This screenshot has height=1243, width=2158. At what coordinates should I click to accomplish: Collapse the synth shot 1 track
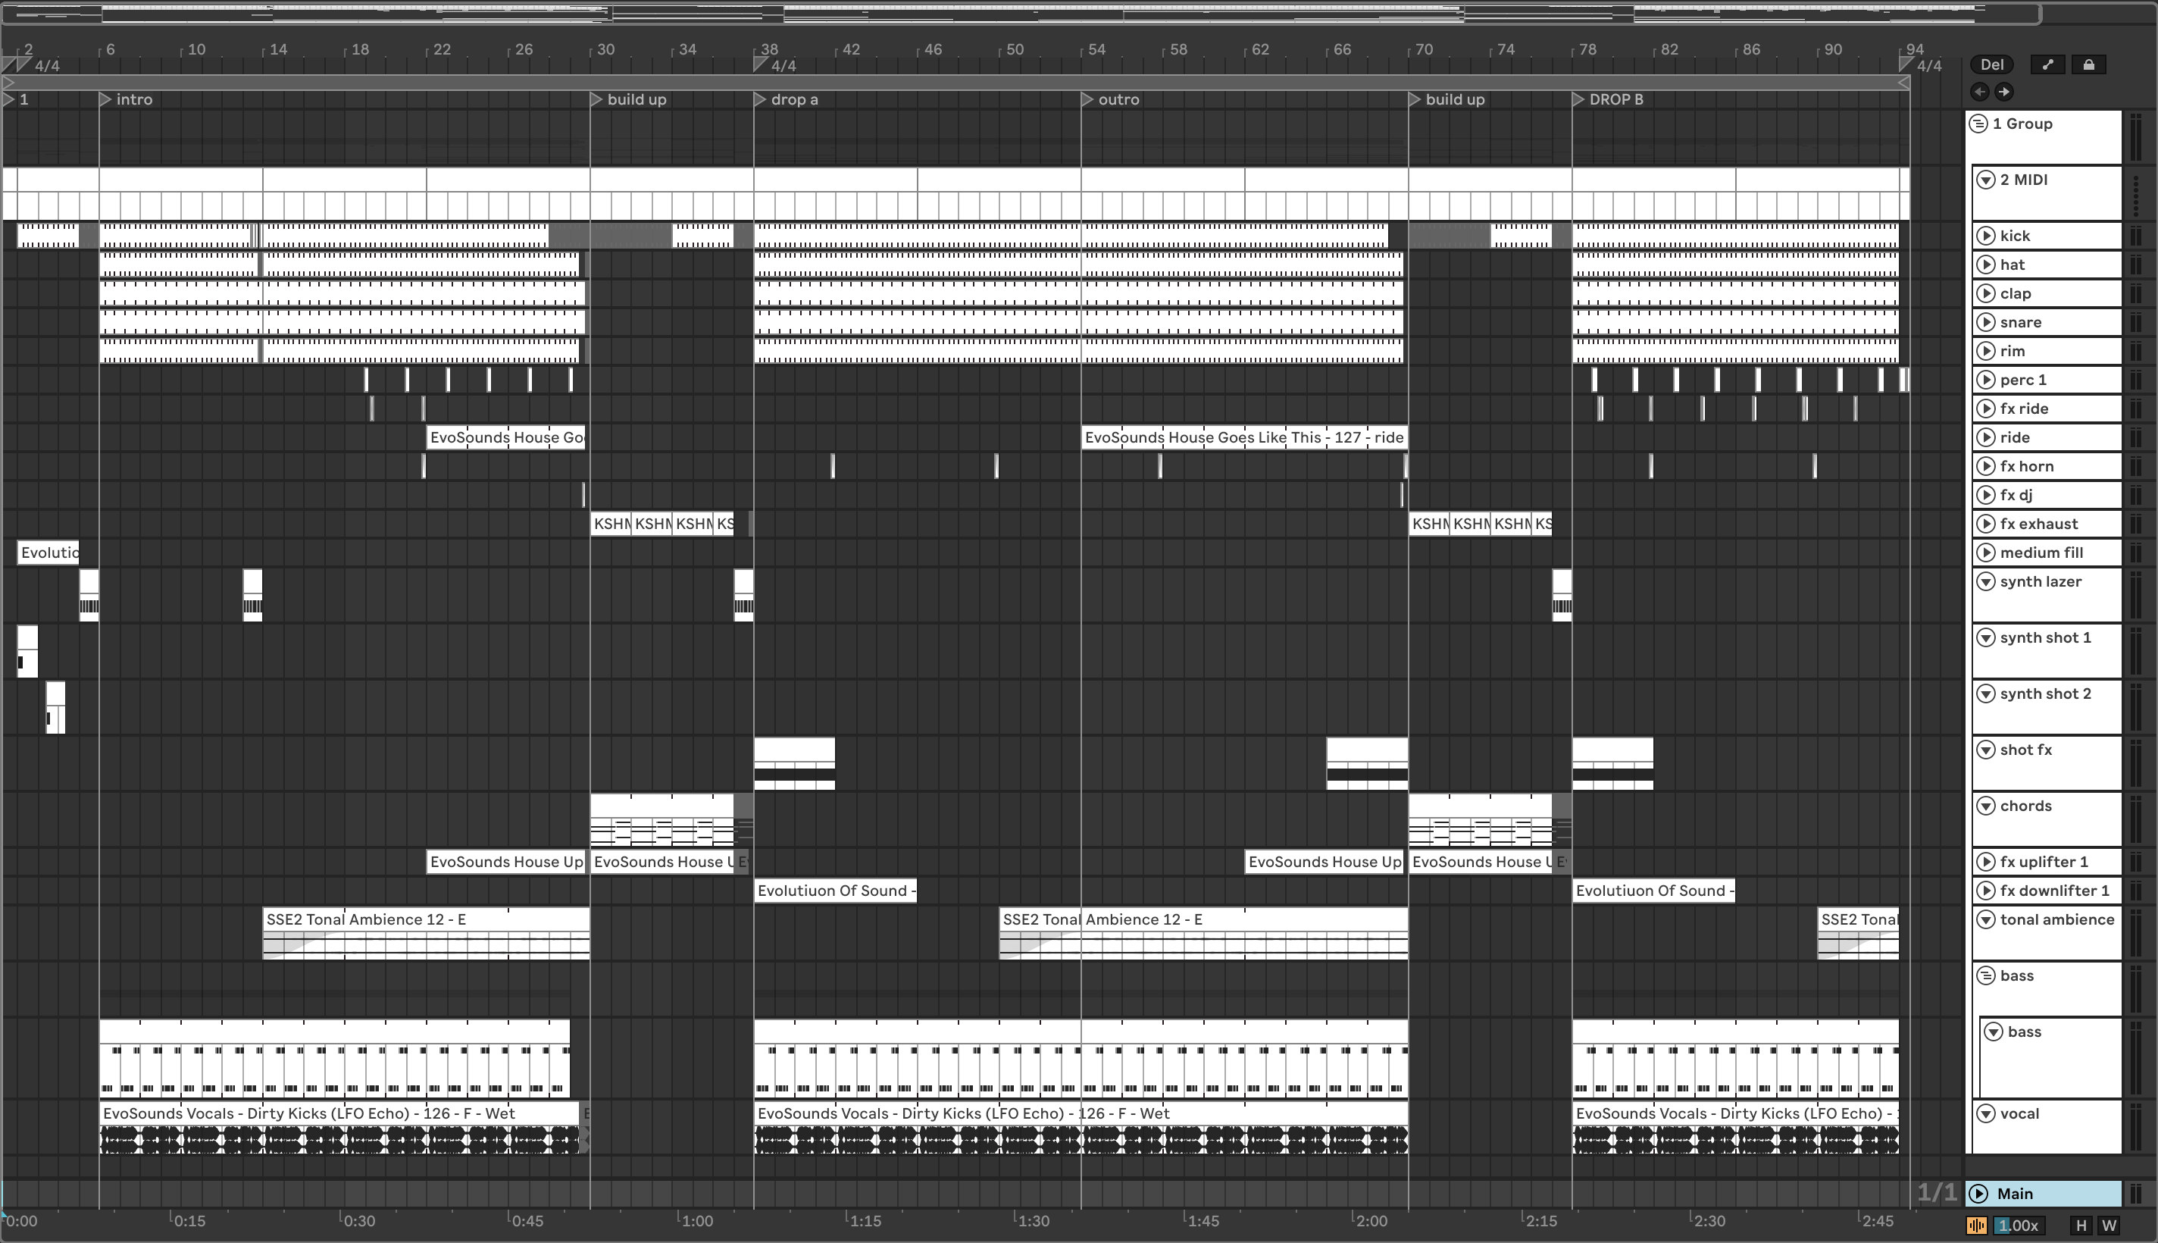(1986, 637)
